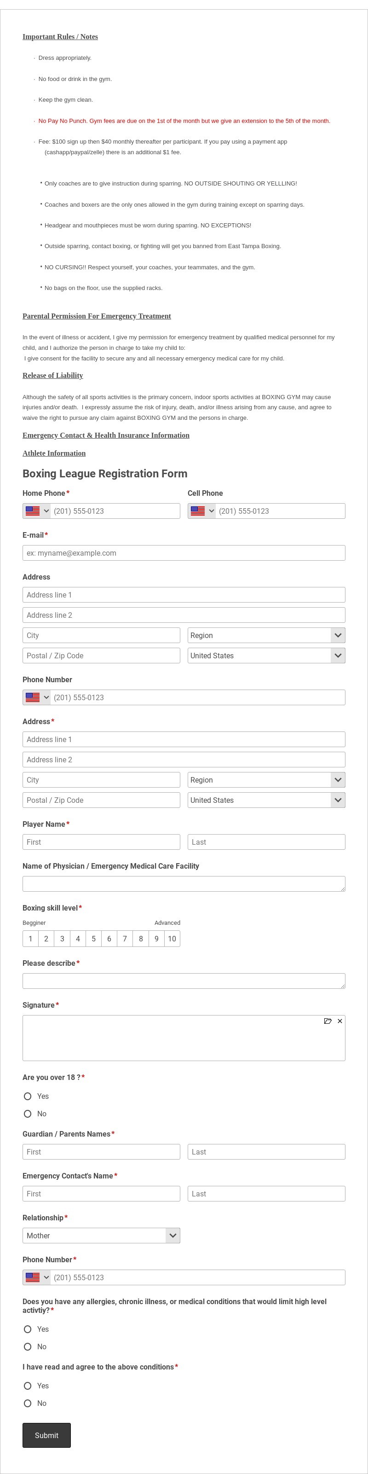Screen dimensions: 368x1474
Task: Select boxing skill level 6
Action: click(x=109, y=939)
